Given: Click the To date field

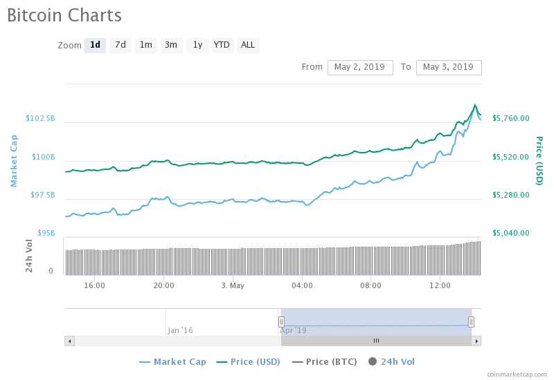Looking at the screenshot, I should point(448,67).
